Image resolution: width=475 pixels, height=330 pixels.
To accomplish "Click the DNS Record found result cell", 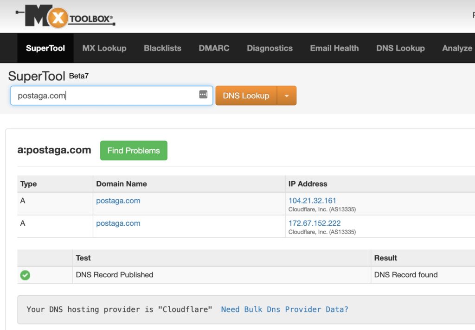I will tap(423, 275).
